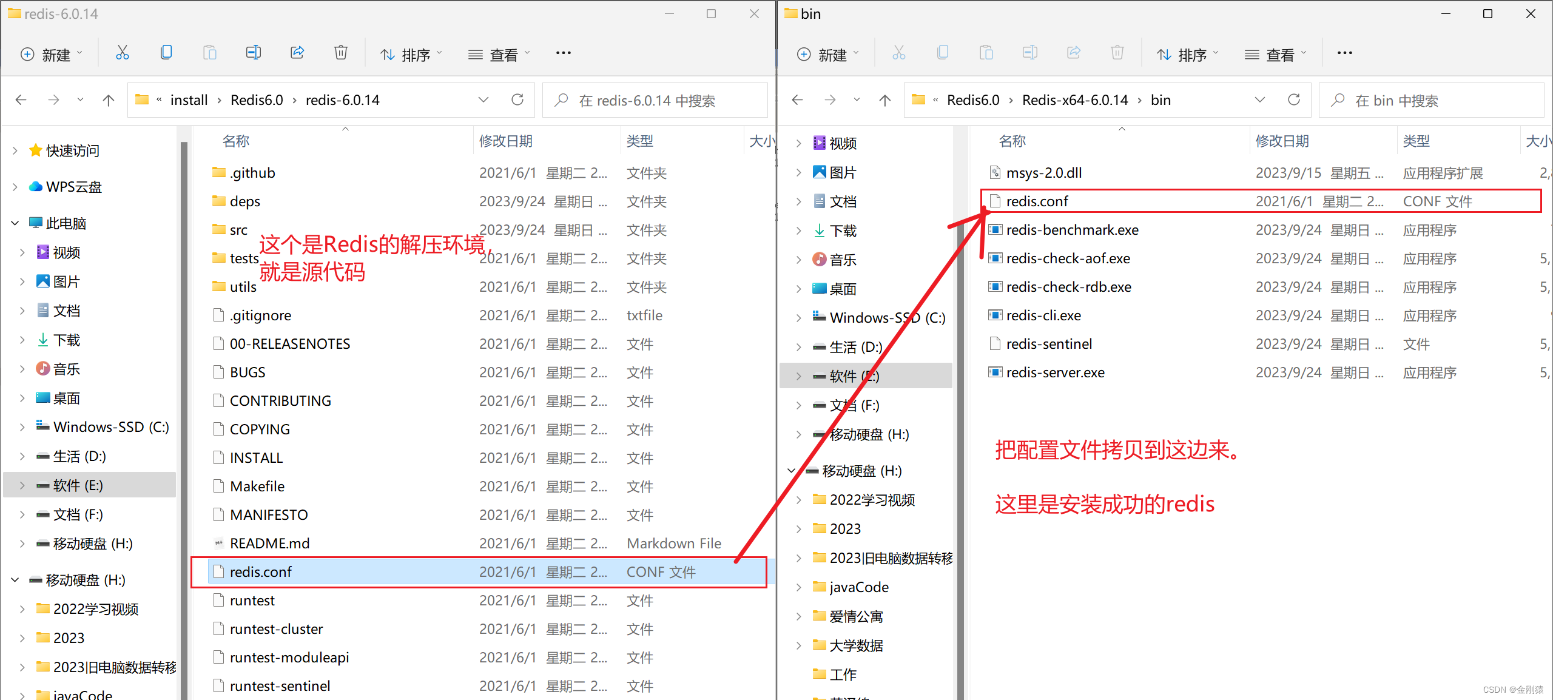This screenshot has height=700, width=1553.
Task: Sort by Type column in bin window
Action: pyautogui.click(x=1417, y=141)
